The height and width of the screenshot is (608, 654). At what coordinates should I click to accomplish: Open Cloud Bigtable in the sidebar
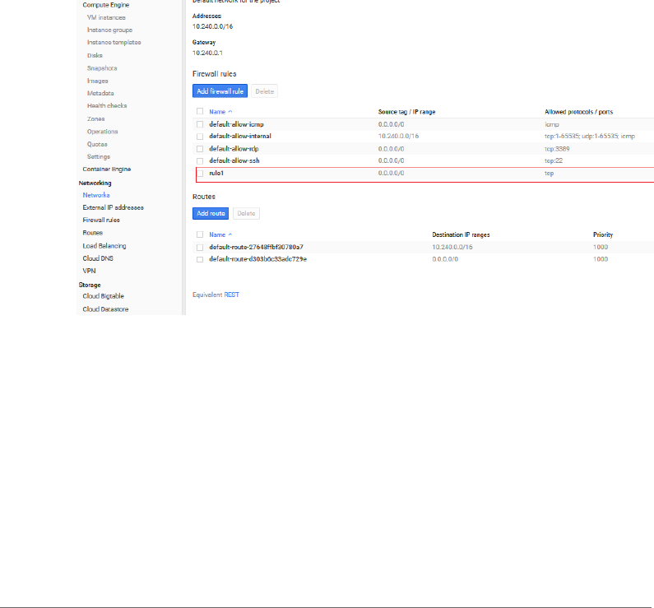click(x=104, y=296)
